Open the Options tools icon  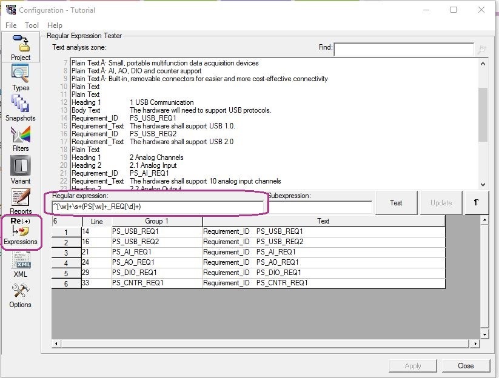pos(21,291)
